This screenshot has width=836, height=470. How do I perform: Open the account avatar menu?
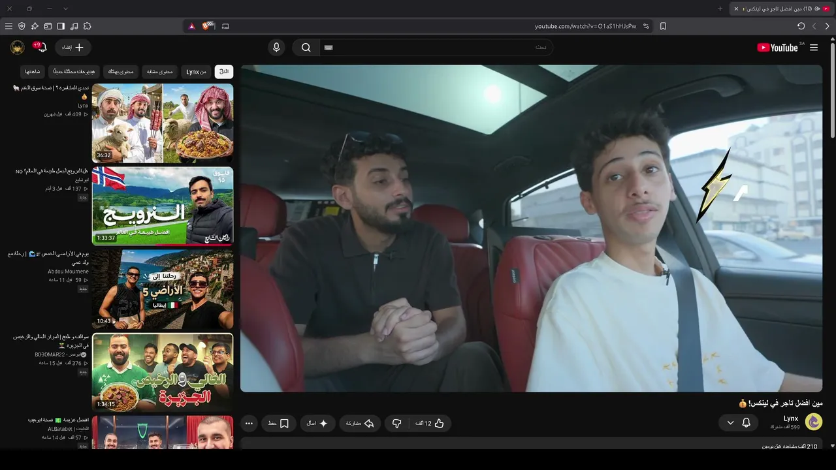coord(18,47)
